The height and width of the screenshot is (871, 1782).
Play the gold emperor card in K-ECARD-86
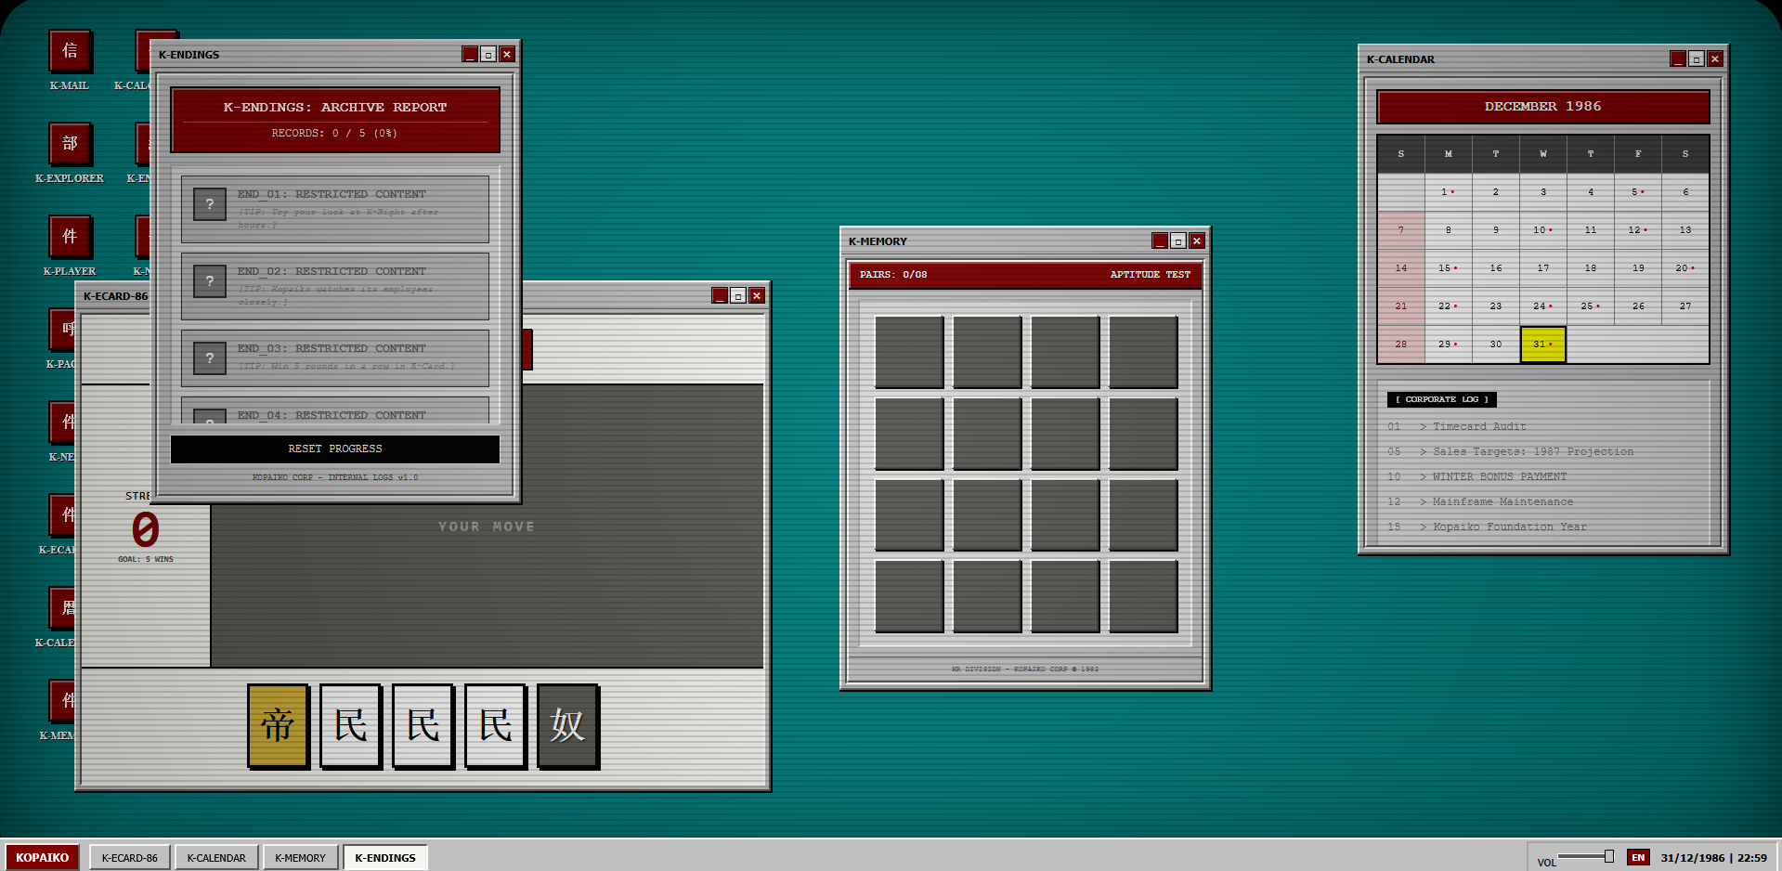coord(278,726)
